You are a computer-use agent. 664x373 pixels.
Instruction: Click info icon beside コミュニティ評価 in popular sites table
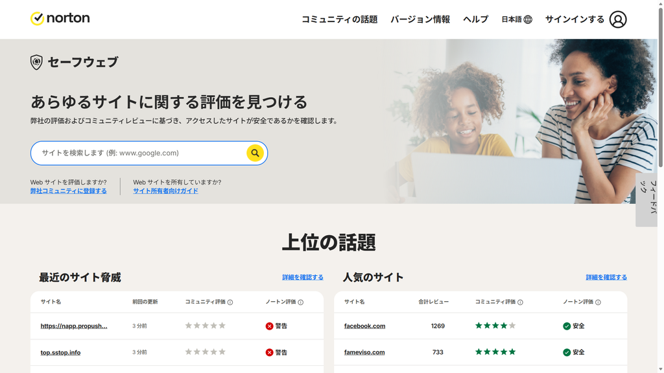(520, 302)
